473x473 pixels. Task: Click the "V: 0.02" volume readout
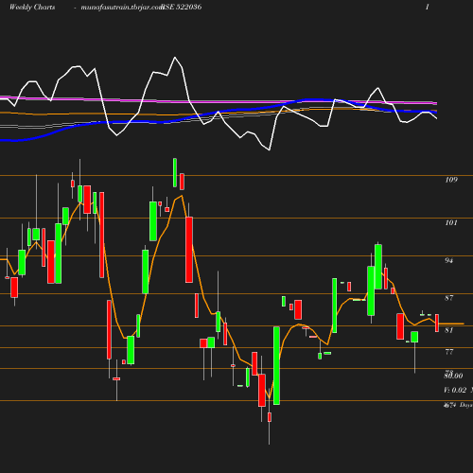click(455, 390)
